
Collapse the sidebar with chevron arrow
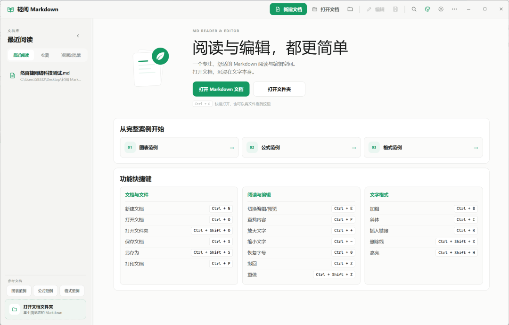(x=78, y=36)
